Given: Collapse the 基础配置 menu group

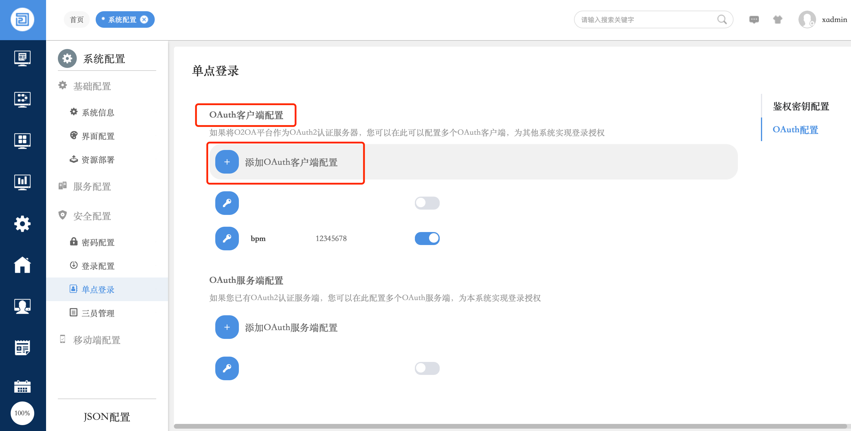Looking at the screenshot, I should 92,86.
